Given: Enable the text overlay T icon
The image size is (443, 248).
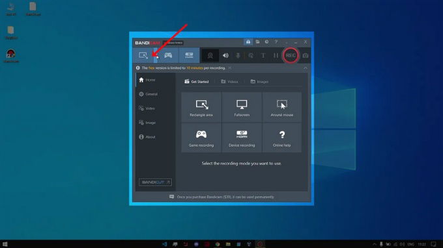Looking at the screenshot, I should (x=263, y=55).
